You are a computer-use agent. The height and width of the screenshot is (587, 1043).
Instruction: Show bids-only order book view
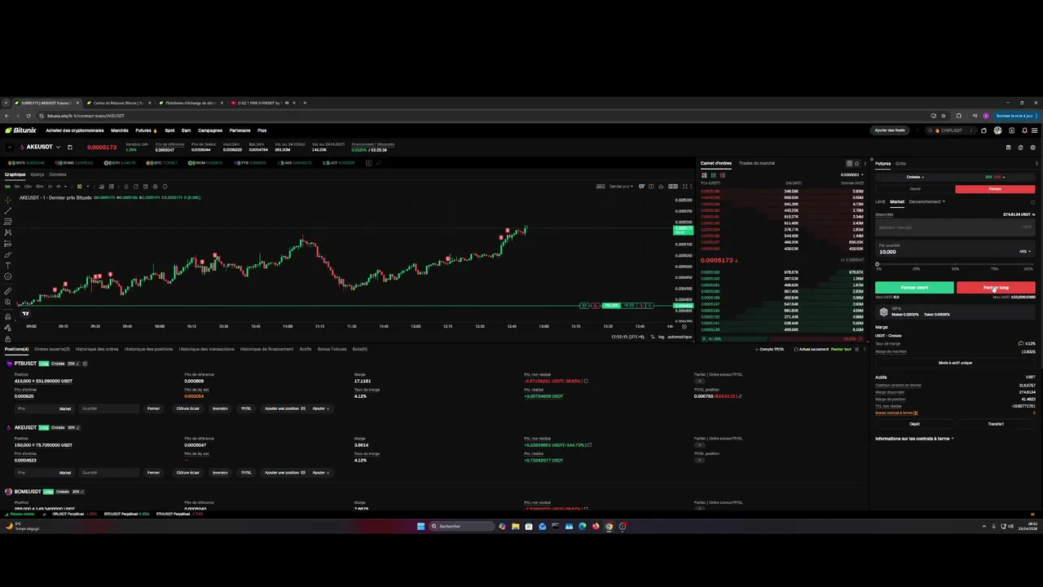coord(713,174)
